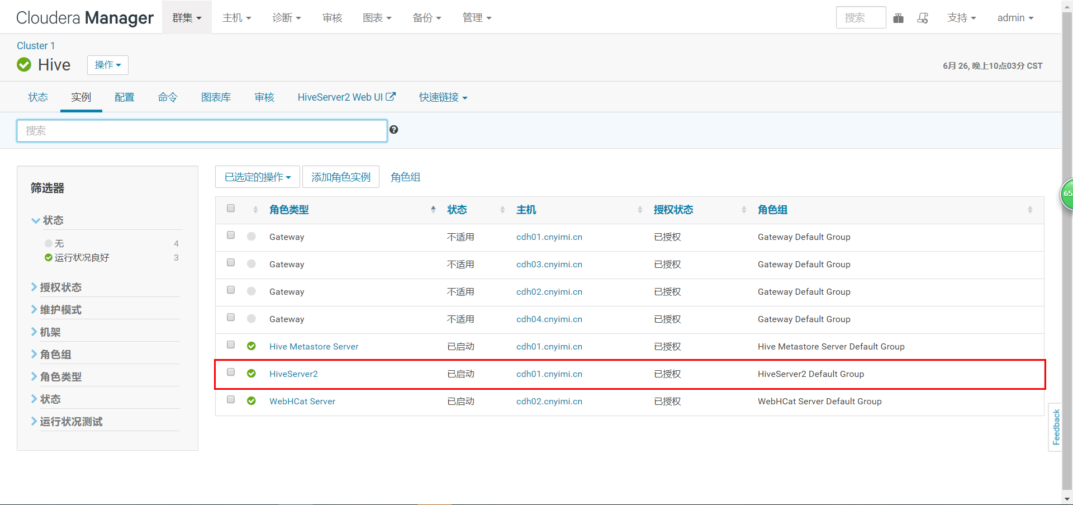Click inside the filter search input
The image size is (1073, 505).
point(201,130)
